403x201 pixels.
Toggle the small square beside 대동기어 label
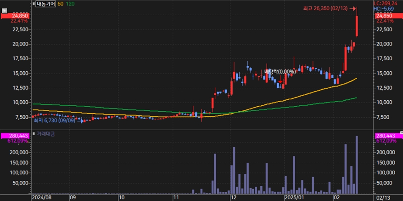[x=34, y=4]
